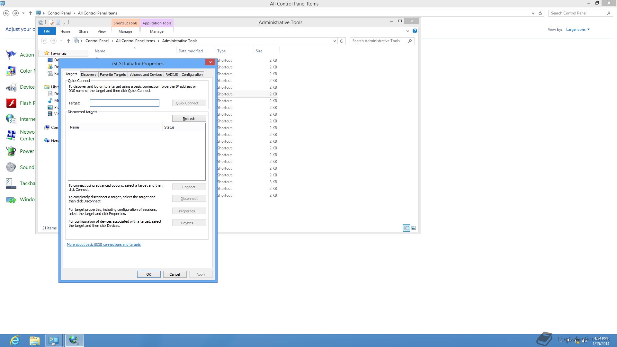
Task: Open the Windows Update icon
Action: pyautogui.click(x=11, y=200)
